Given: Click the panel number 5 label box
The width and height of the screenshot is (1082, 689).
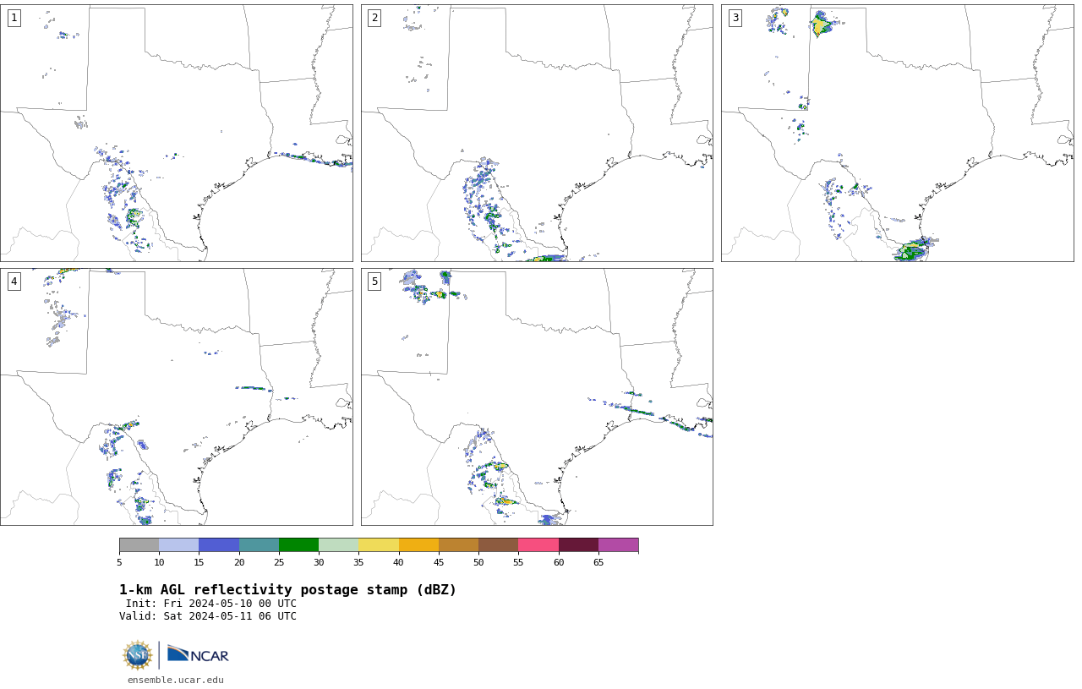Looking at the screenshot, I should (374, 282).
